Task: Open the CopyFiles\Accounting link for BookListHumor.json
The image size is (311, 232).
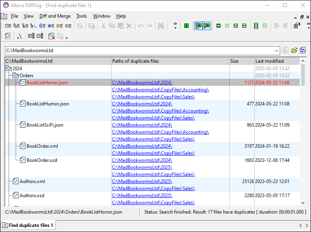Action: [160, 111]
